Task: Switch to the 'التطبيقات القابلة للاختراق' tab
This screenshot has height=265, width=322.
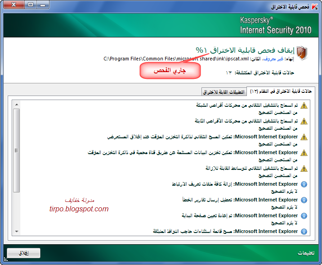Action: pos(224,92)
